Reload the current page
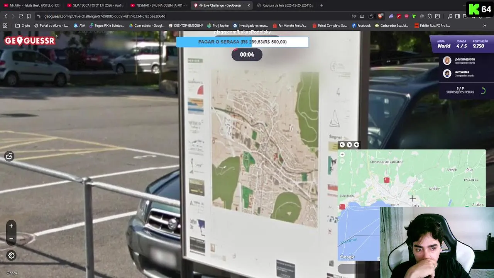The width and height of the screenshot is (494, 278). [21, 16]
